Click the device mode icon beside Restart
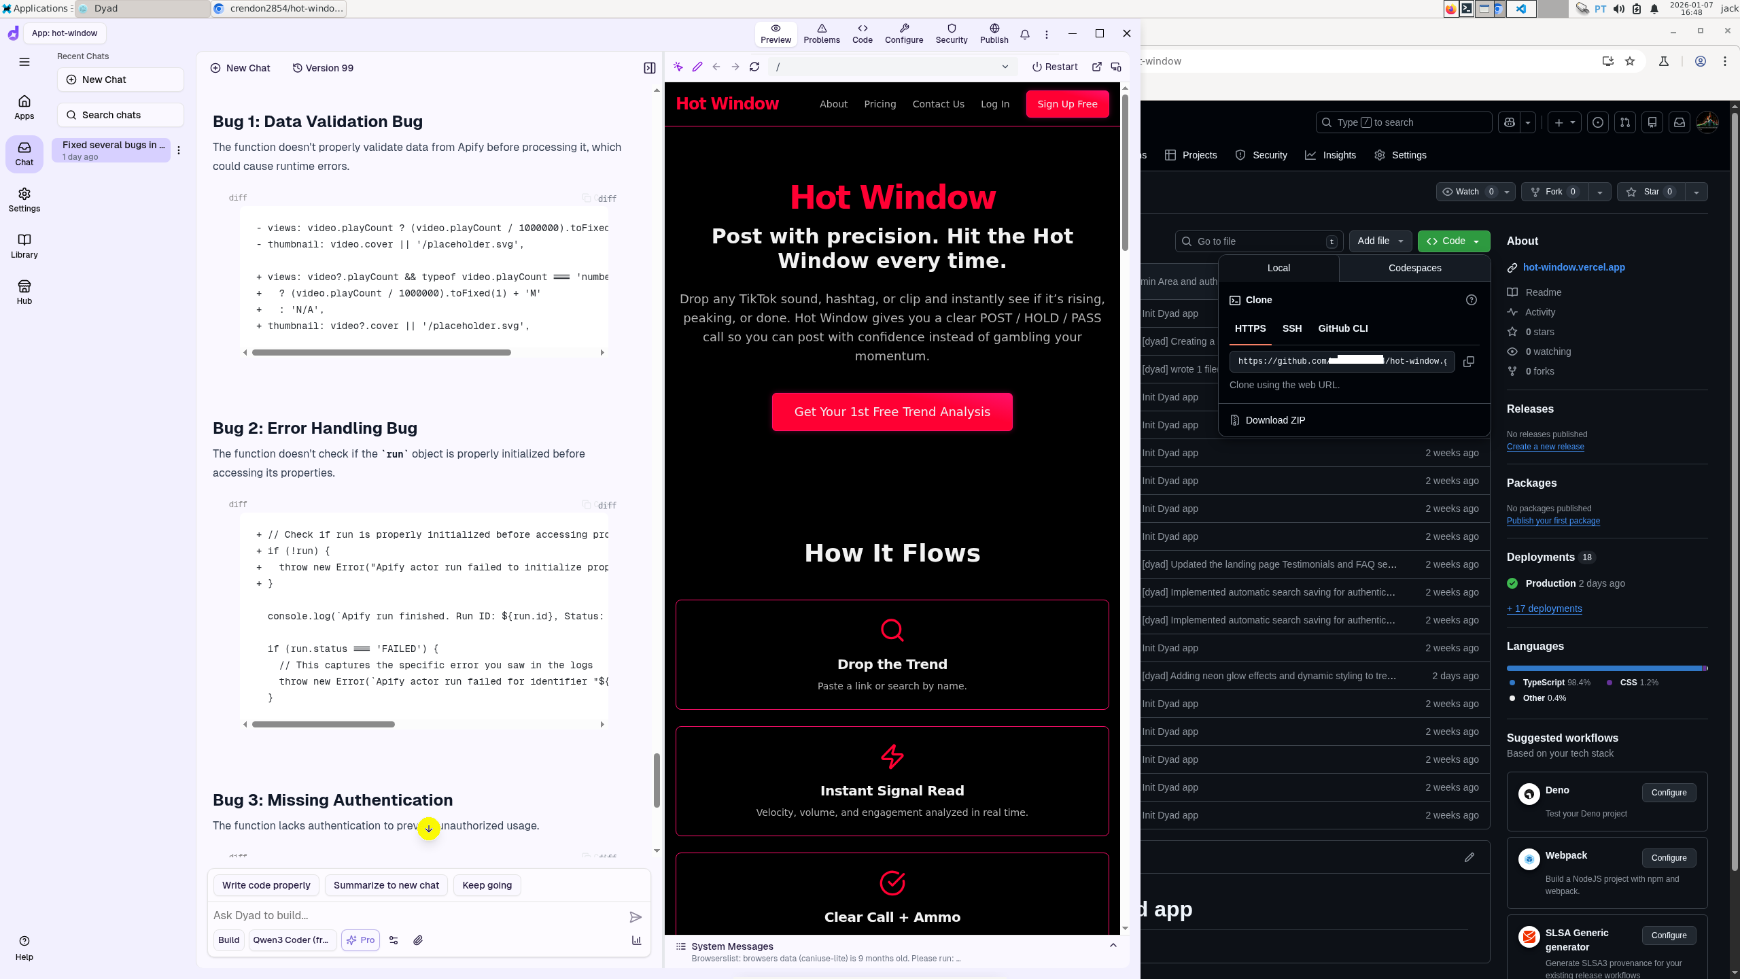Image resolution: width=1740 pixels, height=979 pixels. pos(1116,67)
